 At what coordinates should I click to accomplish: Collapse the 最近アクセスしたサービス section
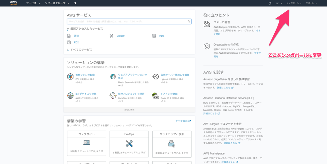pyautogui.click(x=85, y=29)
